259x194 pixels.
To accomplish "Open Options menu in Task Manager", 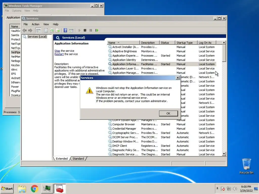I will coord(16,11).
